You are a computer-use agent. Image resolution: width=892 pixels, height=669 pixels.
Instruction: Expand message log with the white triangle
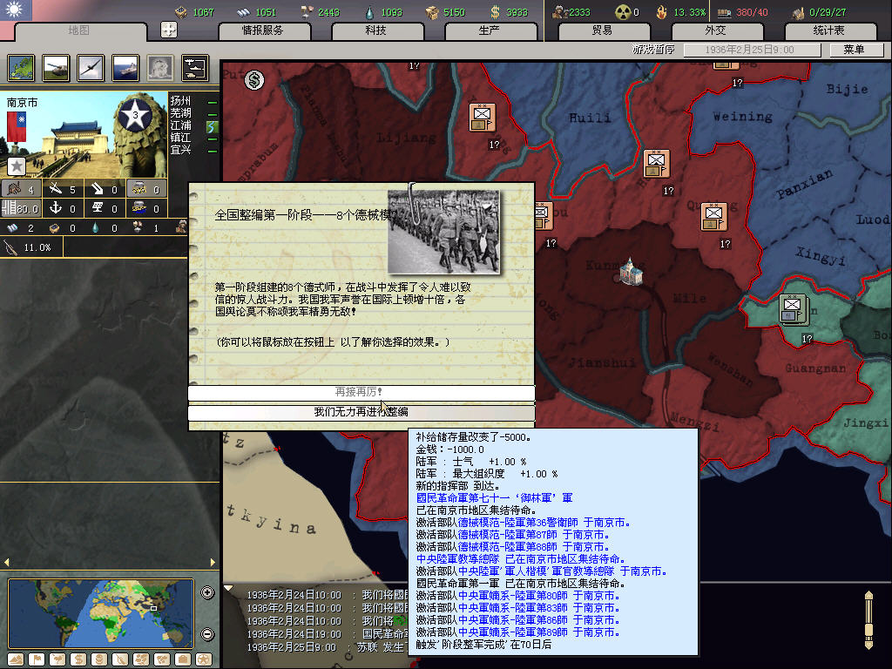229,588
